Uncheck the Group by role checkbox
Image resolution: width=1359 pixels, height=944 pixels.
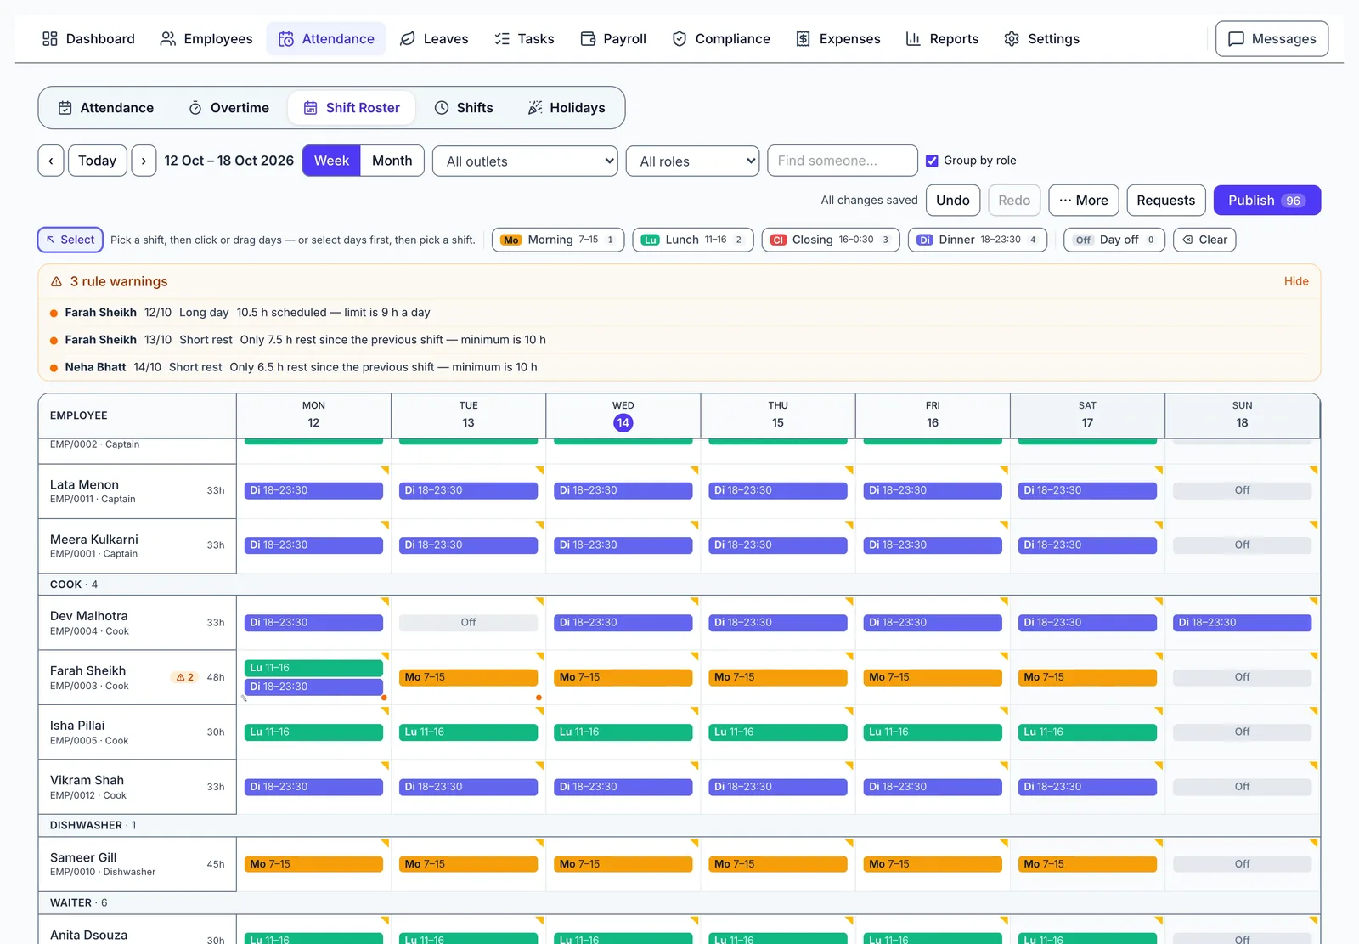932,161
